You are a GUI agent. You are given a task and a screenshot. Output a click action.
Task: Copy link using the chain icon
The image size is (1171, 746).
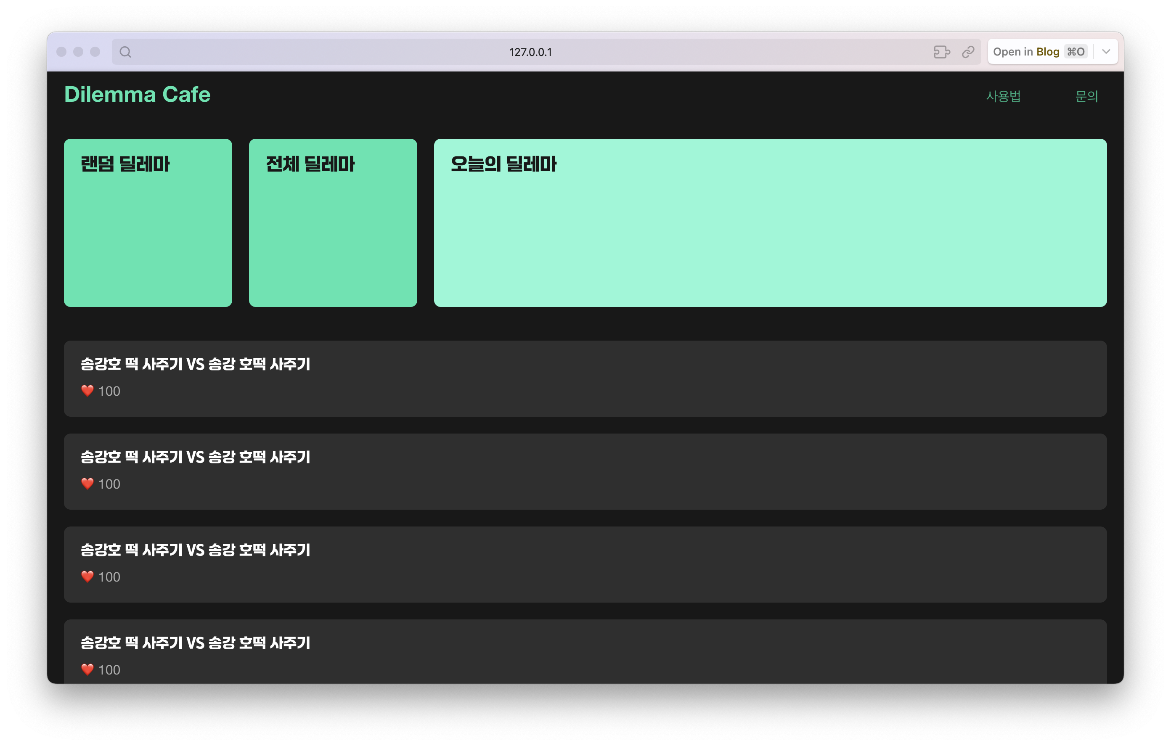968,52
